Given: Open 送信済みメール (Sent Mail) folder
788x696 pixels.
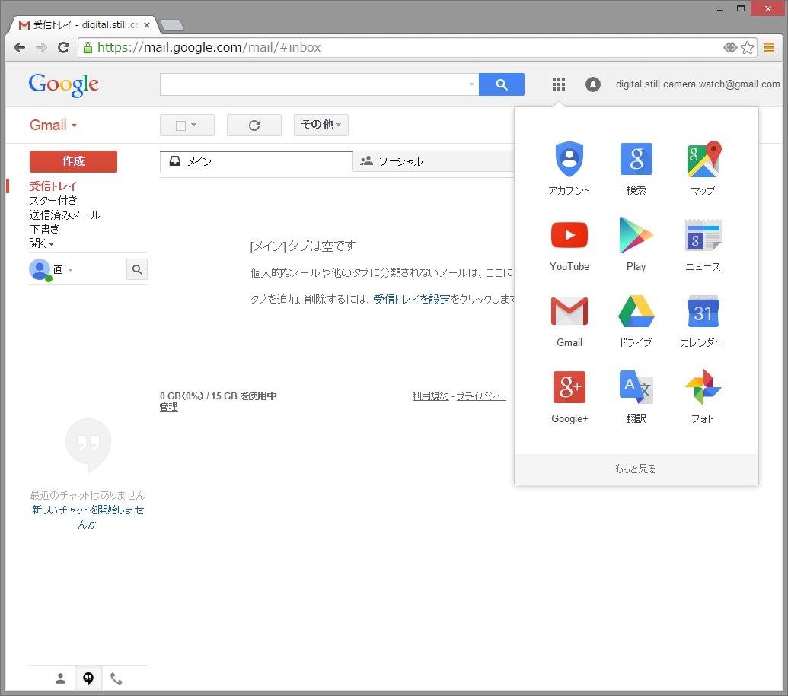Looking at the screenshot, I should pos(65,215).
